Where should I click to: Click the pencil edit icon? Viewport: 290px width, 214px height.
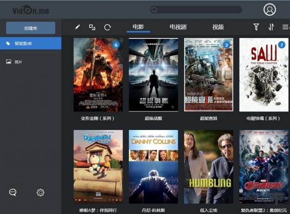point(77,27)
